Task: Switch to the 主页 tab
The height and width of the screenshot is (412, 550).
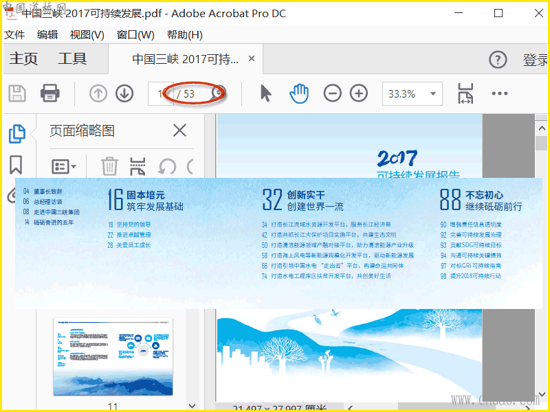Action: pyautogui.click(x=23, y=58)
